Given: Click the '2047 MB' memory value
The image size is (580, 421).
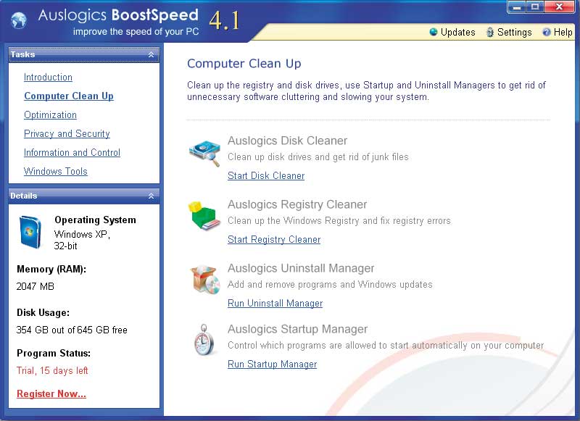Looking at the screenshot, I should pos(35,286).
